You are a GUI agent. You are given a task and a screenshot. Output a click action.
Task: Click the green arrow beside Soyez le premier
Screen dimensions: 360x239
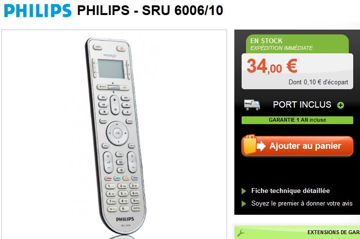tap(244, 204)
